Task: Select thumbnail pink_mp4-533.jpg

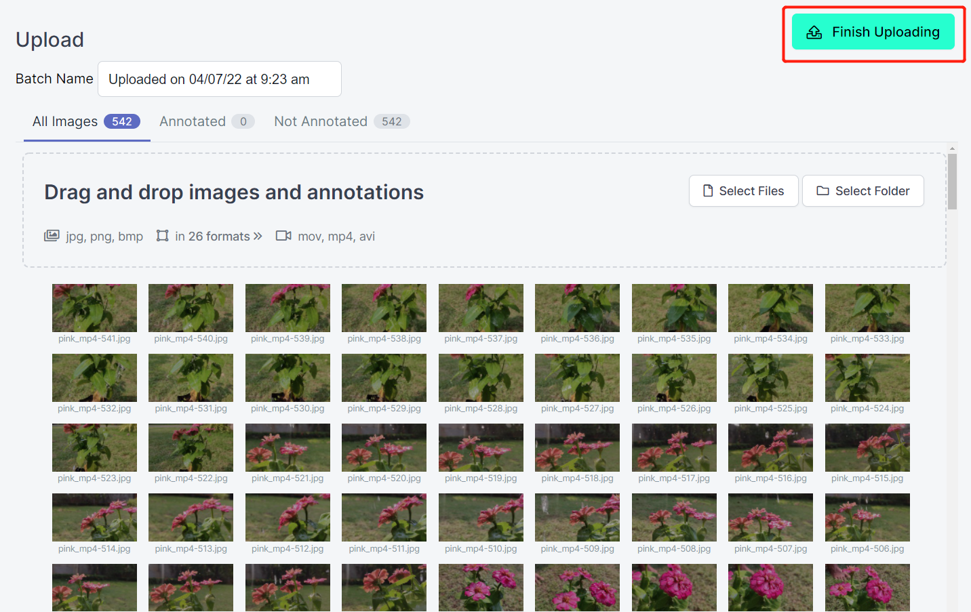Action: click(867, 308)
